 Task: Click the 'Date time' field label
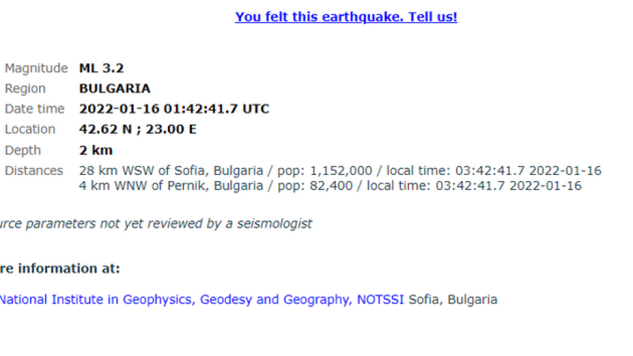(34, 109)
